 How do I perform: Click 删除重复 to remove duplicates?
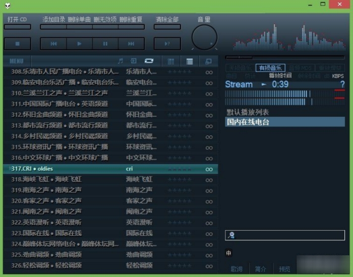pyautogui.click(x=131, y=27)
